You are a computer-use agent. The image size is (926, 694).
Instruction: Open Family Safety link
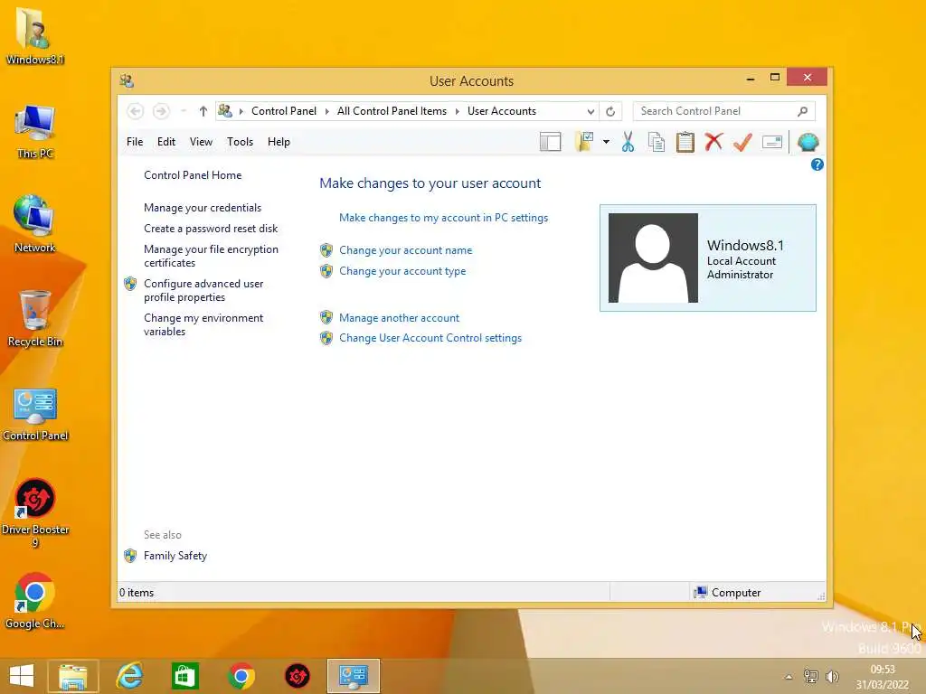(x=175, y=556)
